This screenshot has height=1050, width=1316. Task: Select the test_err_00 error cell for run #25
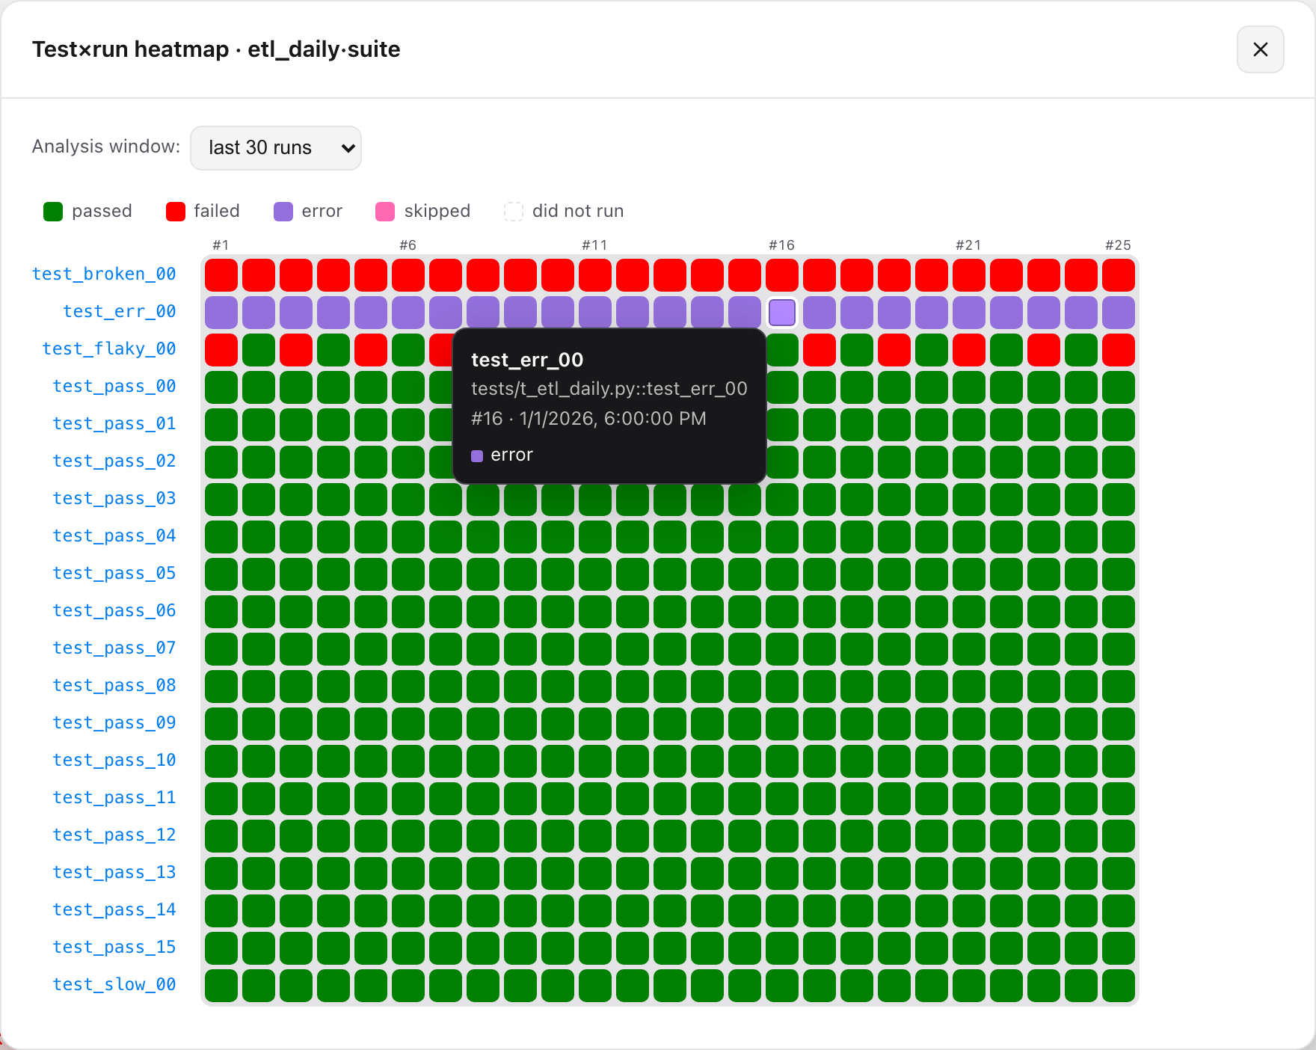coord(1119,313)
